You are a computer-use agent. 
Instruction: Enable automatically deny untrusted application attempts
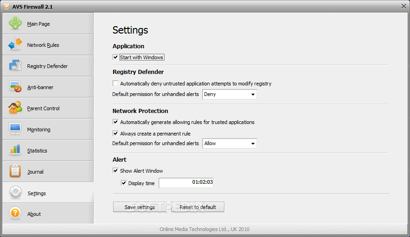115,83
